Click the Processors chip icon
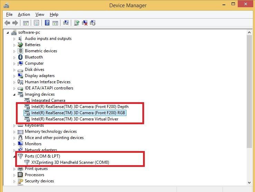Screen dimensions: 255x192 (20, 175)
